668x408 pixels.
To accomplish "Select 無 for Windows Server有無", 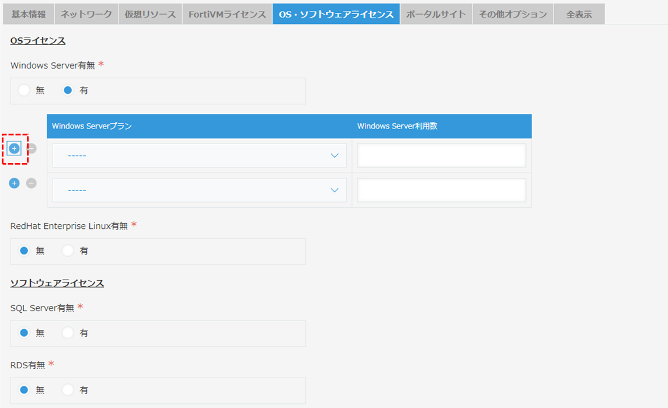I will pyautogui.click(x=24, y=90).
